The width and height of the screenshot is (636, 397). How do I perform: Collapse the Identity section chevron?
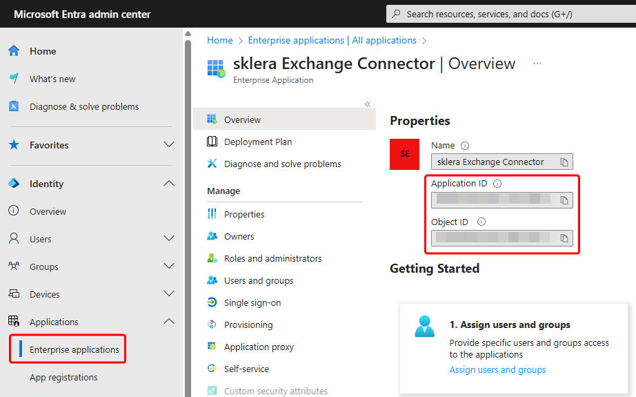tap(169, 184)
